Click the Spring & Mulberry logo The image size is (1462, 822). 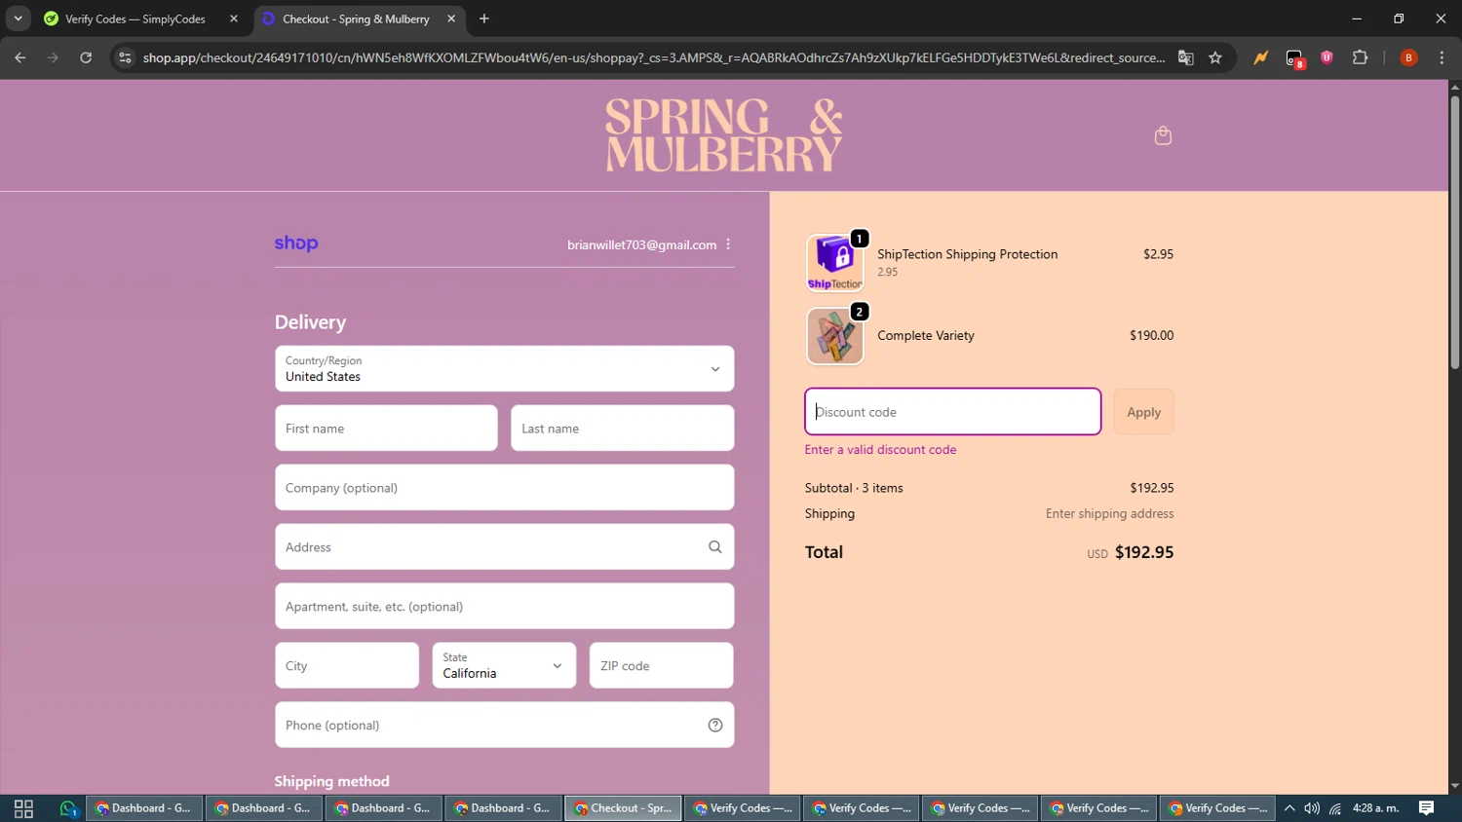click(x=723, y=135)
